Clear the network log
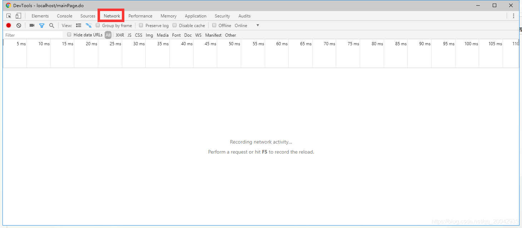This screenshot has height=228, width=522. [19, 25]
